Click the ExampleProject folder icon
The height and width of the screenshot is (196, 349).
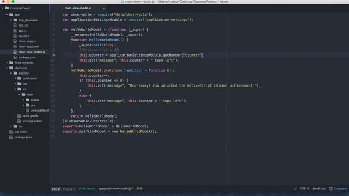coord(7,8)
